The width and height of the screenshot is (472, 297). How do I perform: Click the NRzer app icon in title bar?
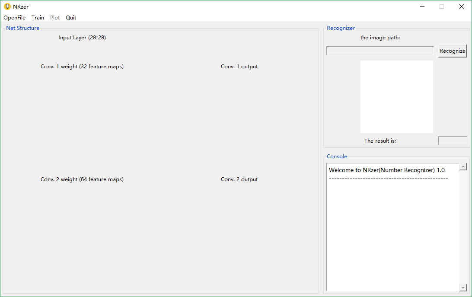click(x=7, y=6)
